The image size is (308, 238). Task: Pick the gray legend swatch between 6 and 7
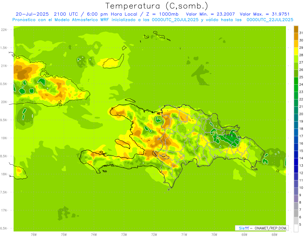click(296, 214)
